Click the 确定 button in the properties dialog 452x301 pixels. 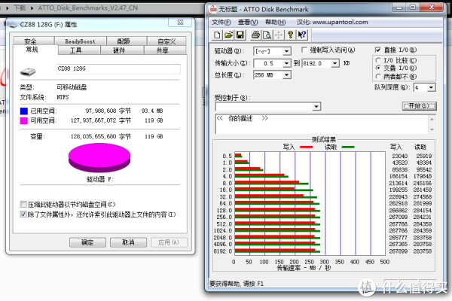[x=87, y=242]
